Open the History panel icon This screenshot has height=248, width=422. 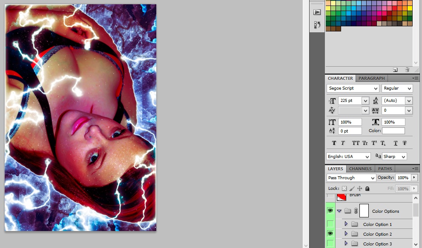(x=317, y=25)
